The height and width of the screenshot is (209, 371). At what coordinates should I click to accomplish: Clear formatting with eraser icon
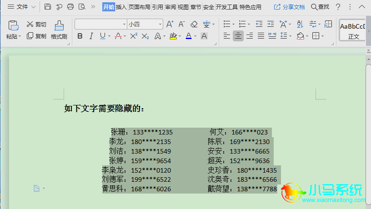pos(194,24)
